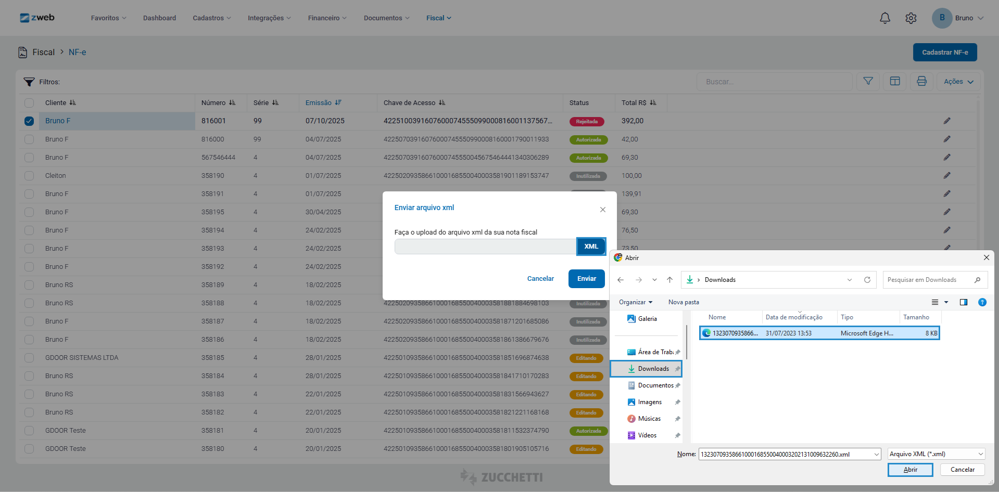
Task: Go up one folder level arrow
Action: click(669, 280)
